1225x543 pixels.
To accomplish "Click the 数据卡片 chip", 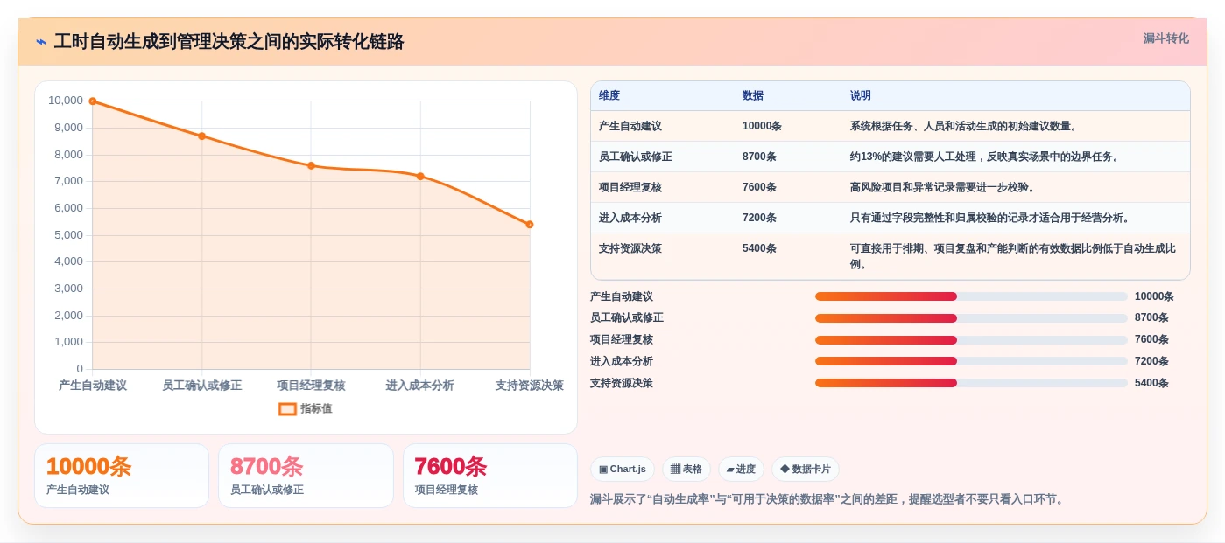I will (806, 470).
